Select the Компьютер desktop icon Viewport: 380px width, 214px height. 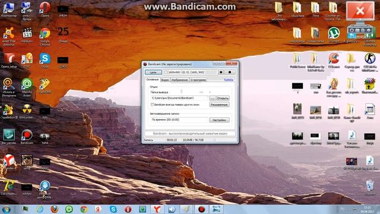pos(9,10)
